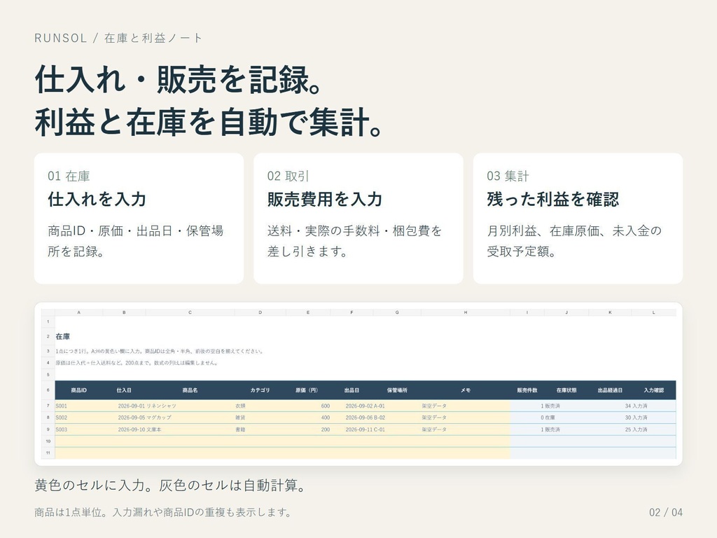Select the "入力確認" column header
This screenshot has height=538, width=717.
pyautogui.click(x=654, y=390)
